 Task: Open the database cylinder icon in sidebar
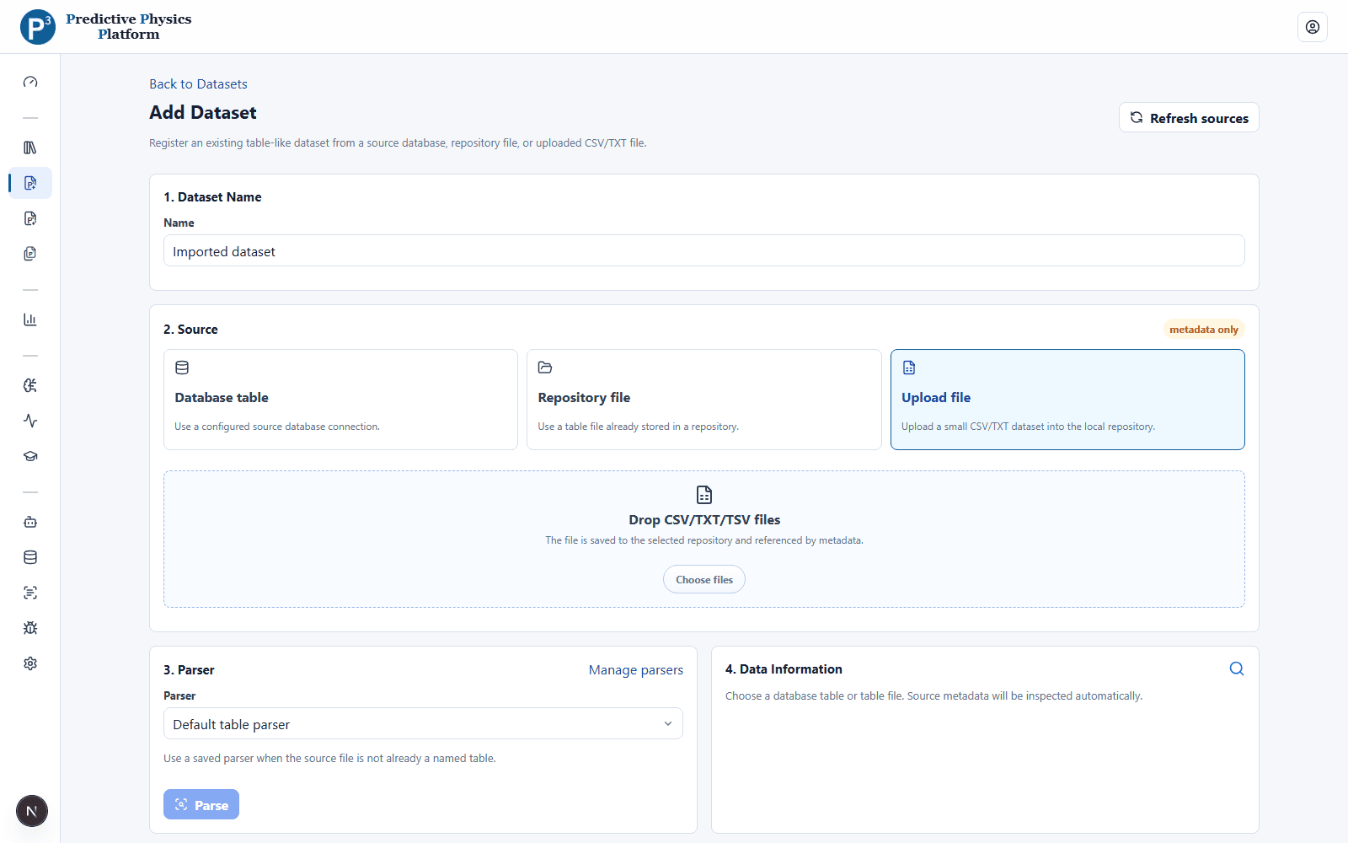(30, 557)
